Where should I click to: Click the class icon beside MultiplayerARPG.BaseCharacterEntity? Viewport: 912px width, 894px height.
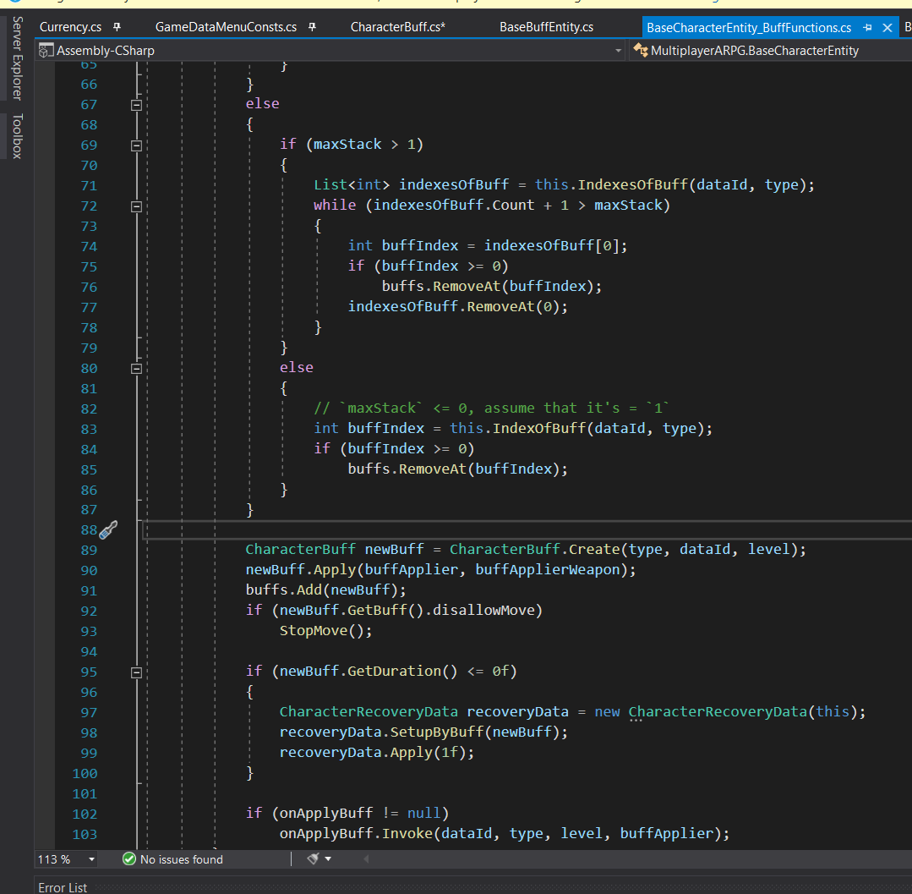641,51
